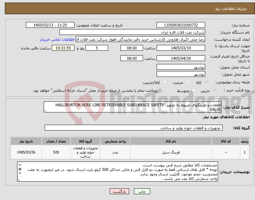Click the goods group تجهیزات و قطعات field
Viewport: 255px width, 200px height.
pyautogui.click(x=134, y=128)
